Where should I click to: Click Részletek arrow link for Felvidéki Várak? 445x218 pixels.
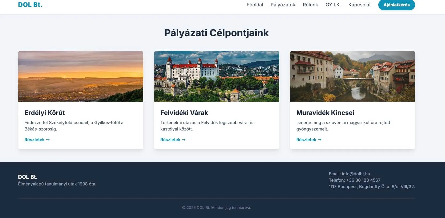(173, 140)
